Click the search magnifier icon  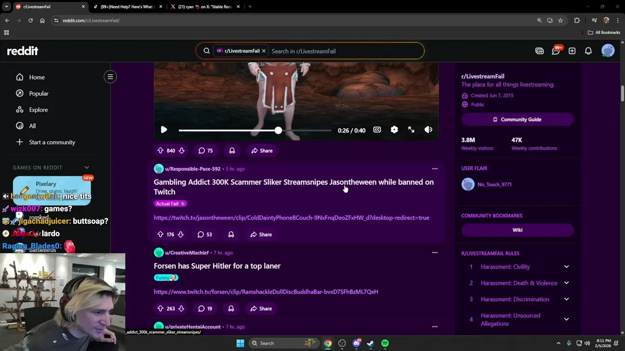pyautogui.click(x=207, y=51)
